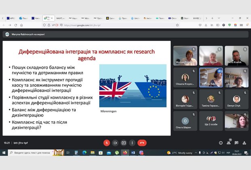The height and width of the screenshot is (170, 251).
Task: Open the Meet activities panel
Action: click(x=245, y=143)
